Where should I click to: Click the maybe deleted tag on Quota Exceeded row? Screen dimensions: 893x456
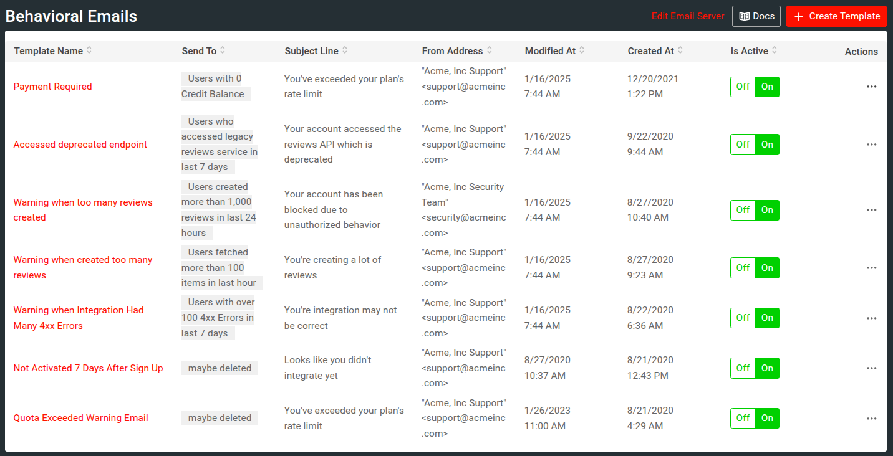220,418
